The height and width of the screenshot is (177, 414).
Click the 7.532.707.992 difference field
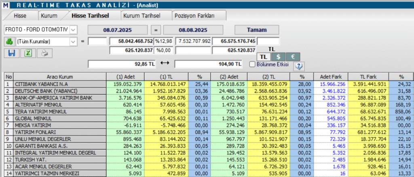(193, 41)
